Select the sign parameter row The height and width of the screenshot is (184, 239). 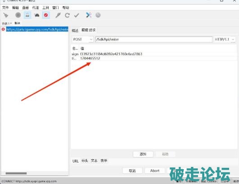coord(154,54)
